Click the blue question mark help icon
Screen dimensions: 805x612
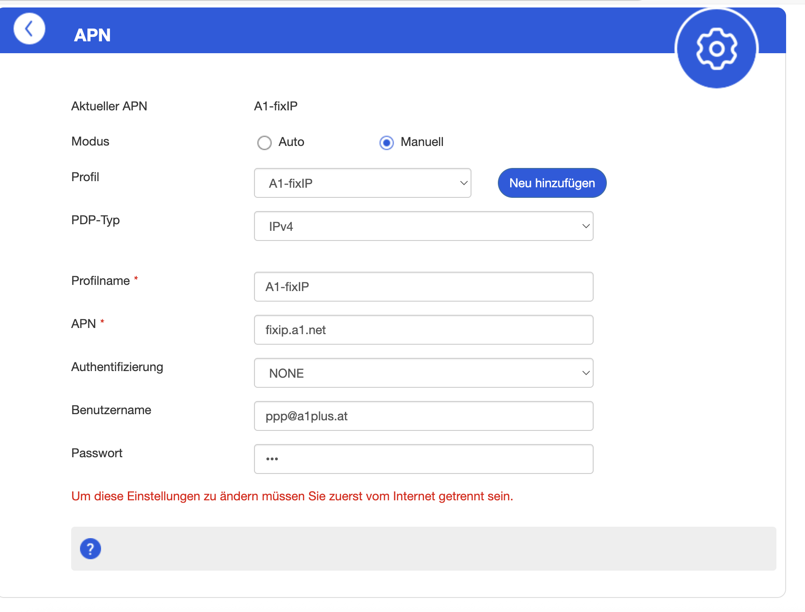point(91,549)
